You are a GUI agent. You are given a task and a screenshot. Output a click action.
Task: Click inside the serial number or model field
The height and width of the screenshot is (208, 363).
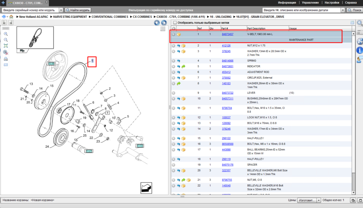coord(30,10)
